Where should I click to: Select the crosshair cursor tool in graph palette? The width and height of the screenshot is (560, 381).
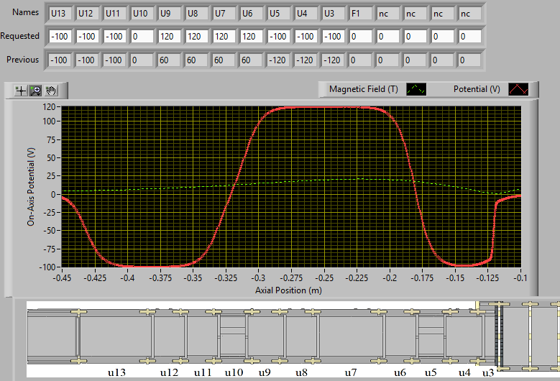[x=21, y=90]
